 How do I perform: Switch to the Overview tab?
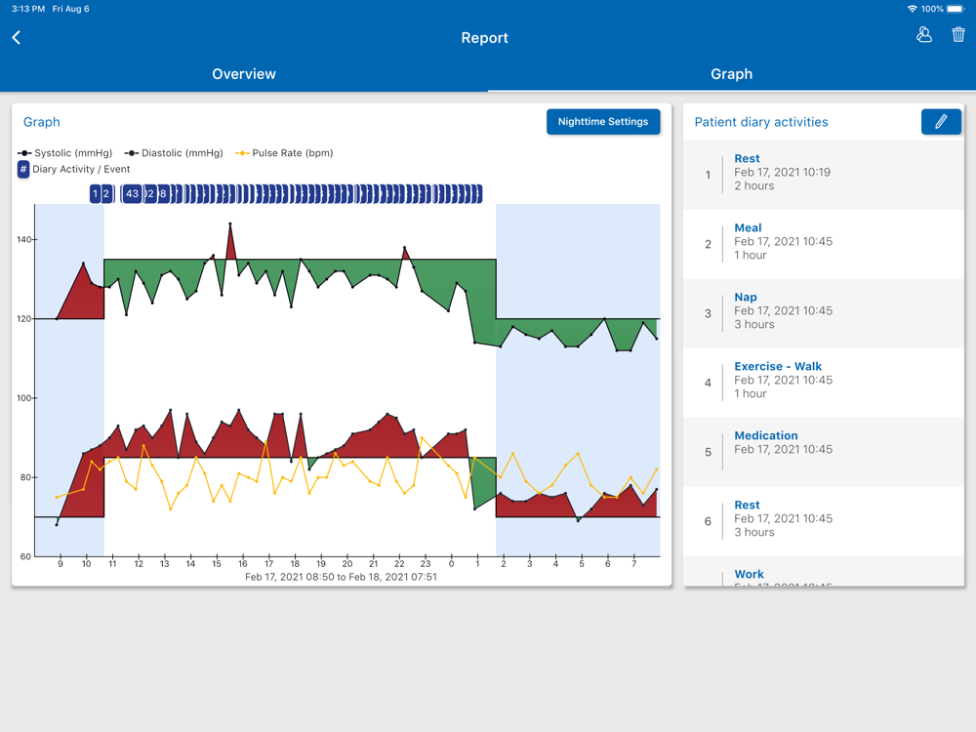244,74
